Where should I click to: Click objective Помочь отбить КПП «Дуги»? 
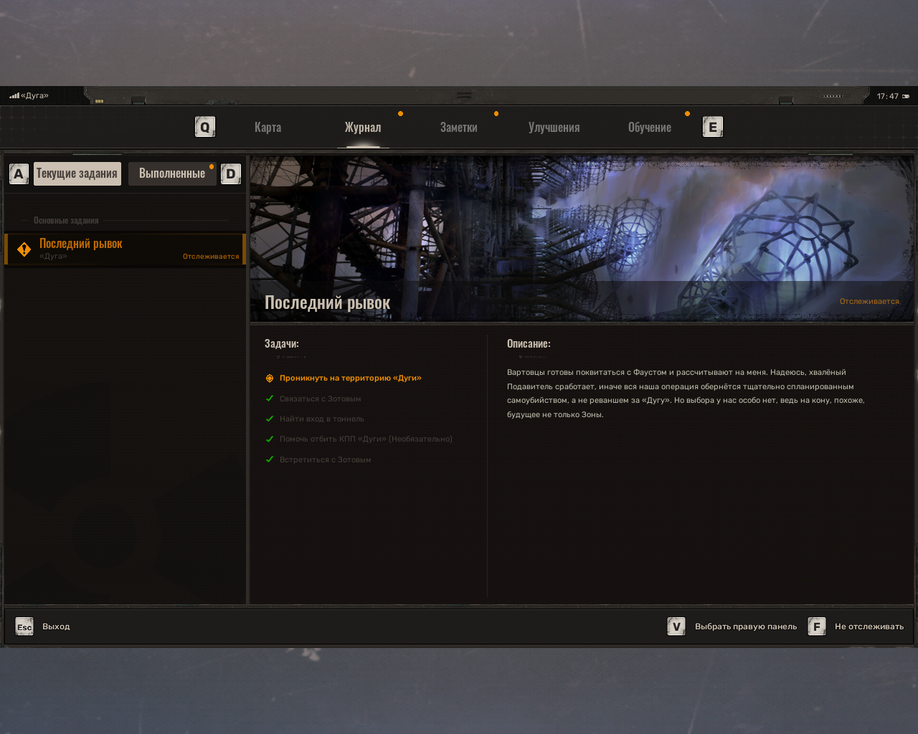pyautogui.click(x=366, y=439)
